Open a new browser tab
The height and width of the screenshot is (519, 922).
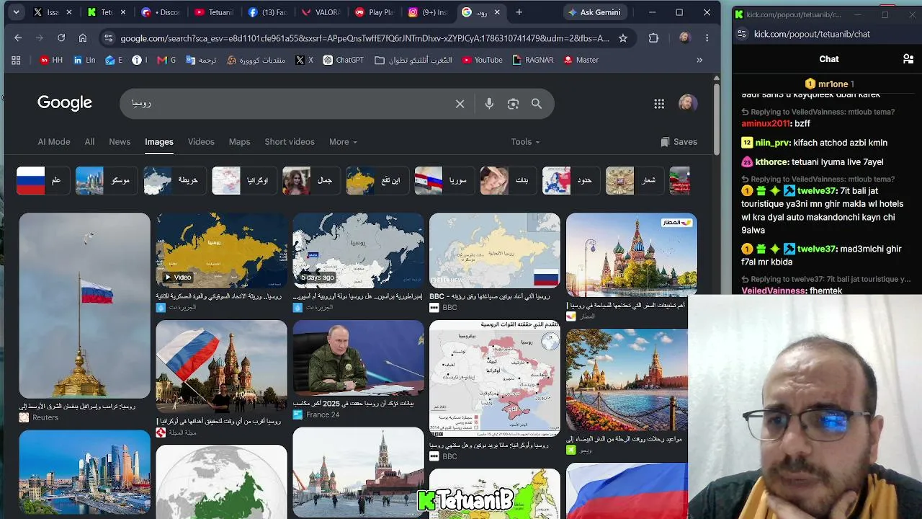519,12
